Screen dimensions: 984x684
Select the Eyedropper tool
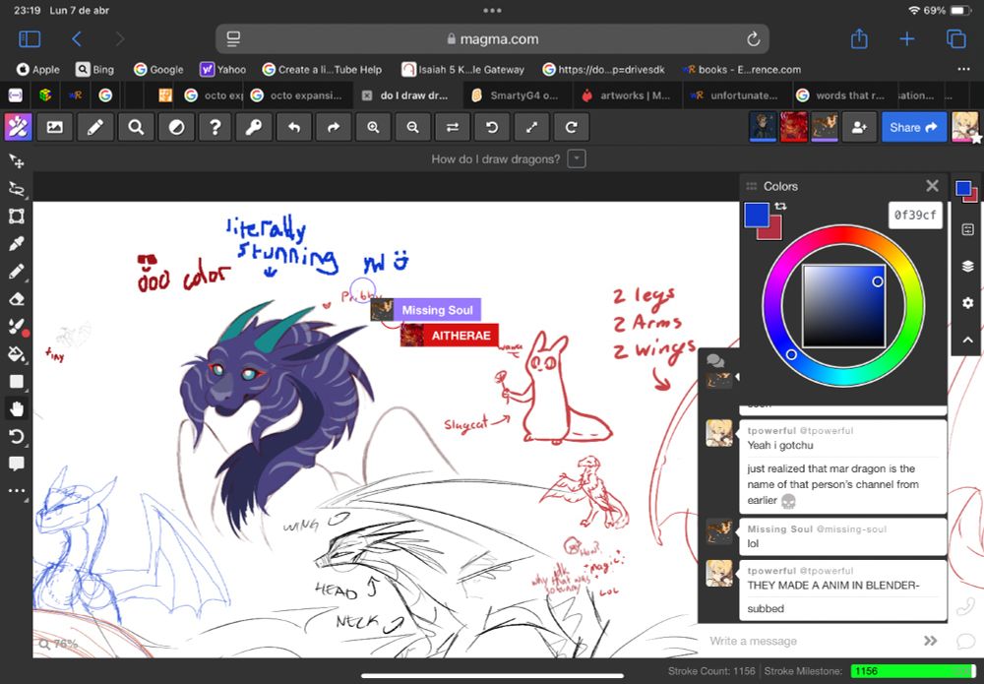pyautogui.click(x=17, y=243)
